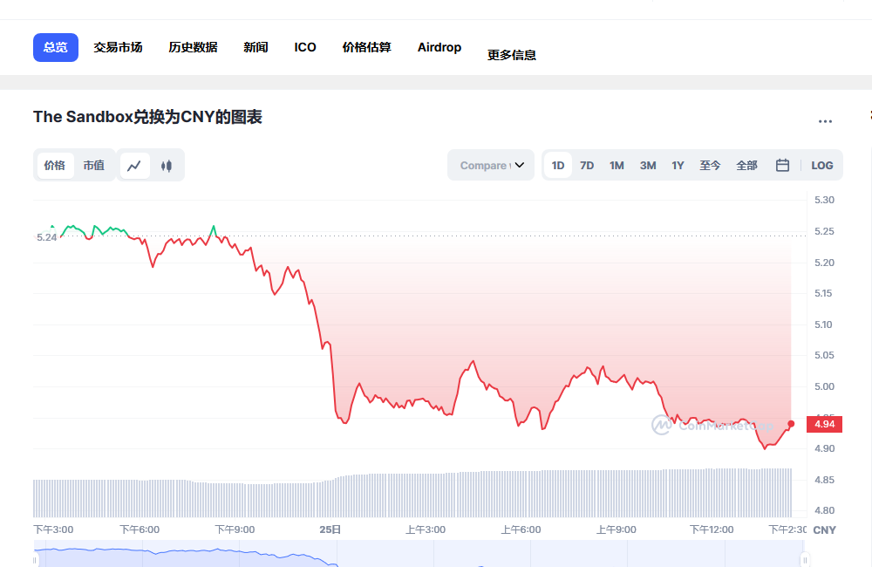This screenshot has height=567, width=872.
Task: Set chart range to 7D
Action: tap(587, 165)
